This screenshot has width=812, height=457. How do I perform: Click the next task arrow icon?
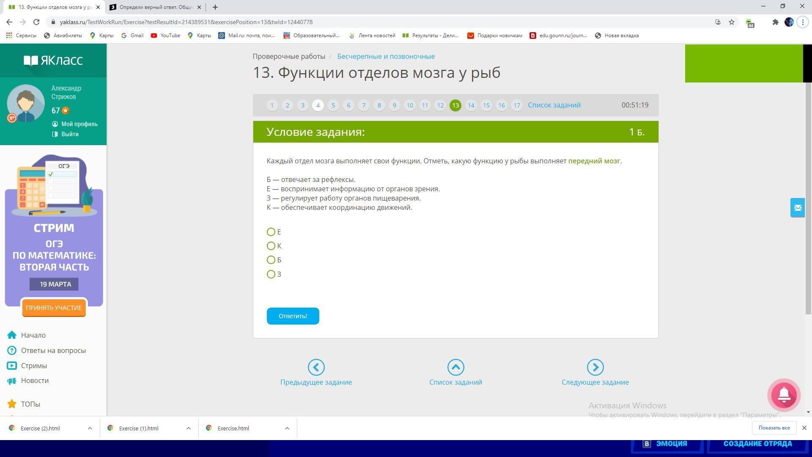595,367
